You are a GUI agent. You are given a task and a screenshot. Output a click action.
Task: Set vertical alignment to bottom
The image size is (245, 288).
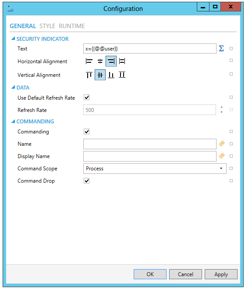(x=111, y=75)
